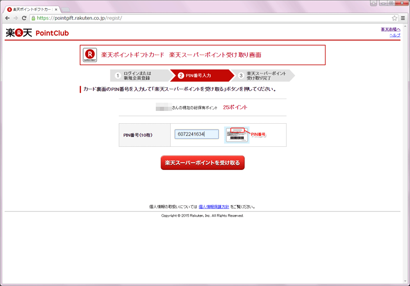Reload the page with refresh icon

(x=24, y=18)
